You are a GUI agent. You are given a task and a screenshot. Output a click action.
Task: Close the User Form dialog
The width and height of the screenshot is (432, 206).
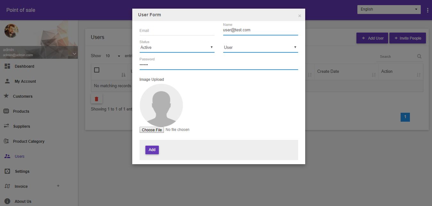coord(299,16)
